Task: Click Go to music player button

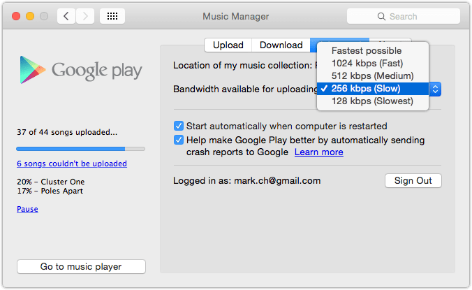Action: pyautogui.click(x=81, y=266)
